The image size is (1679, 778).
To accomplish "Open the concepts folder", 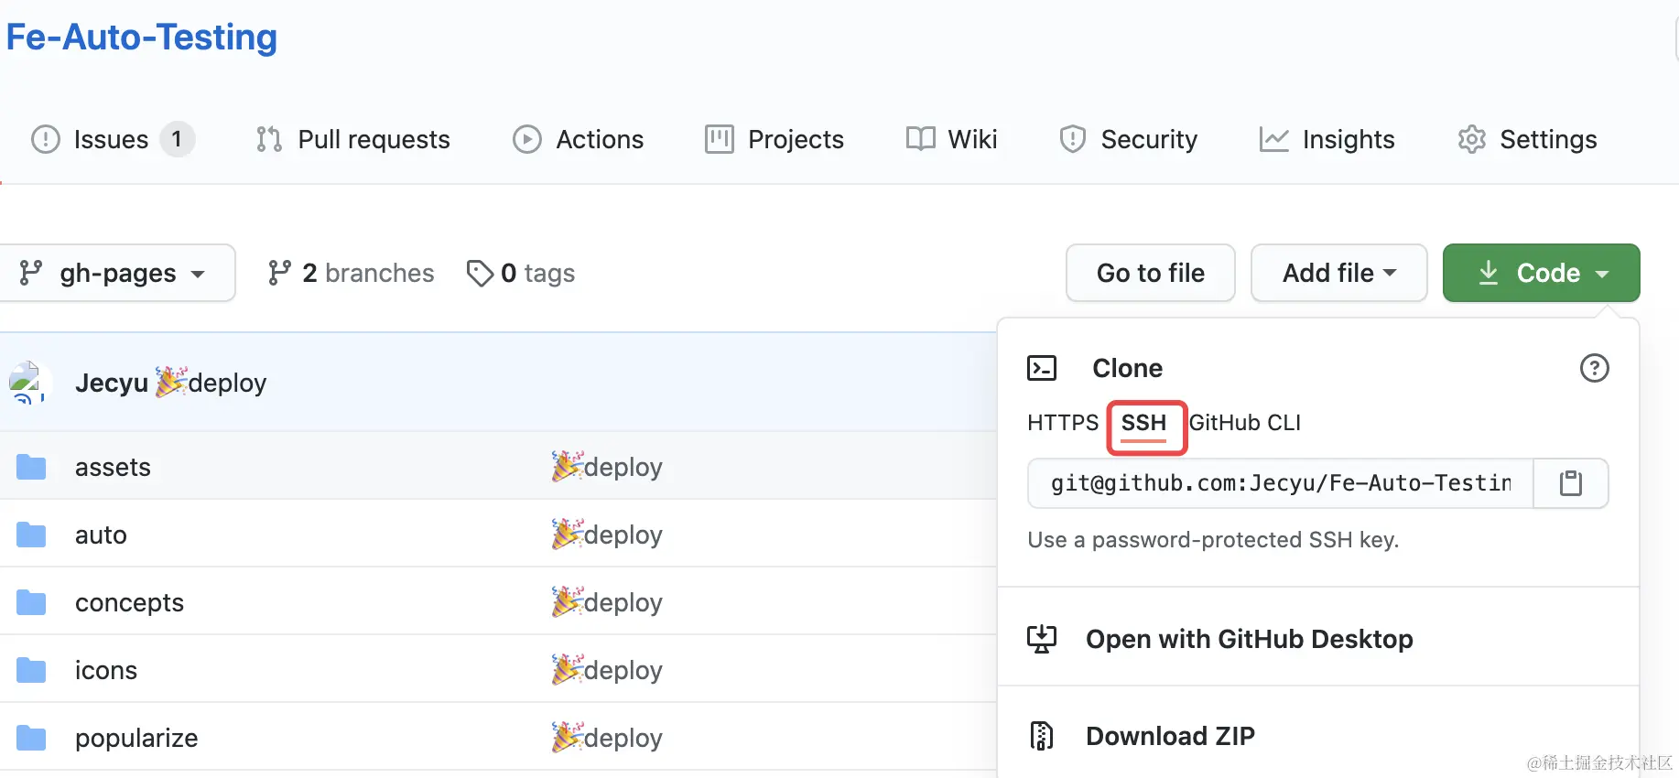I will point(129,602).
